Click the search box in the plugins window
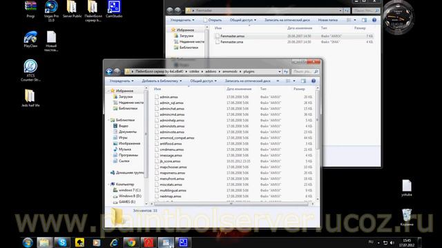Image resolution: width=442 pixels, height=248 pixels. point(305,72)
